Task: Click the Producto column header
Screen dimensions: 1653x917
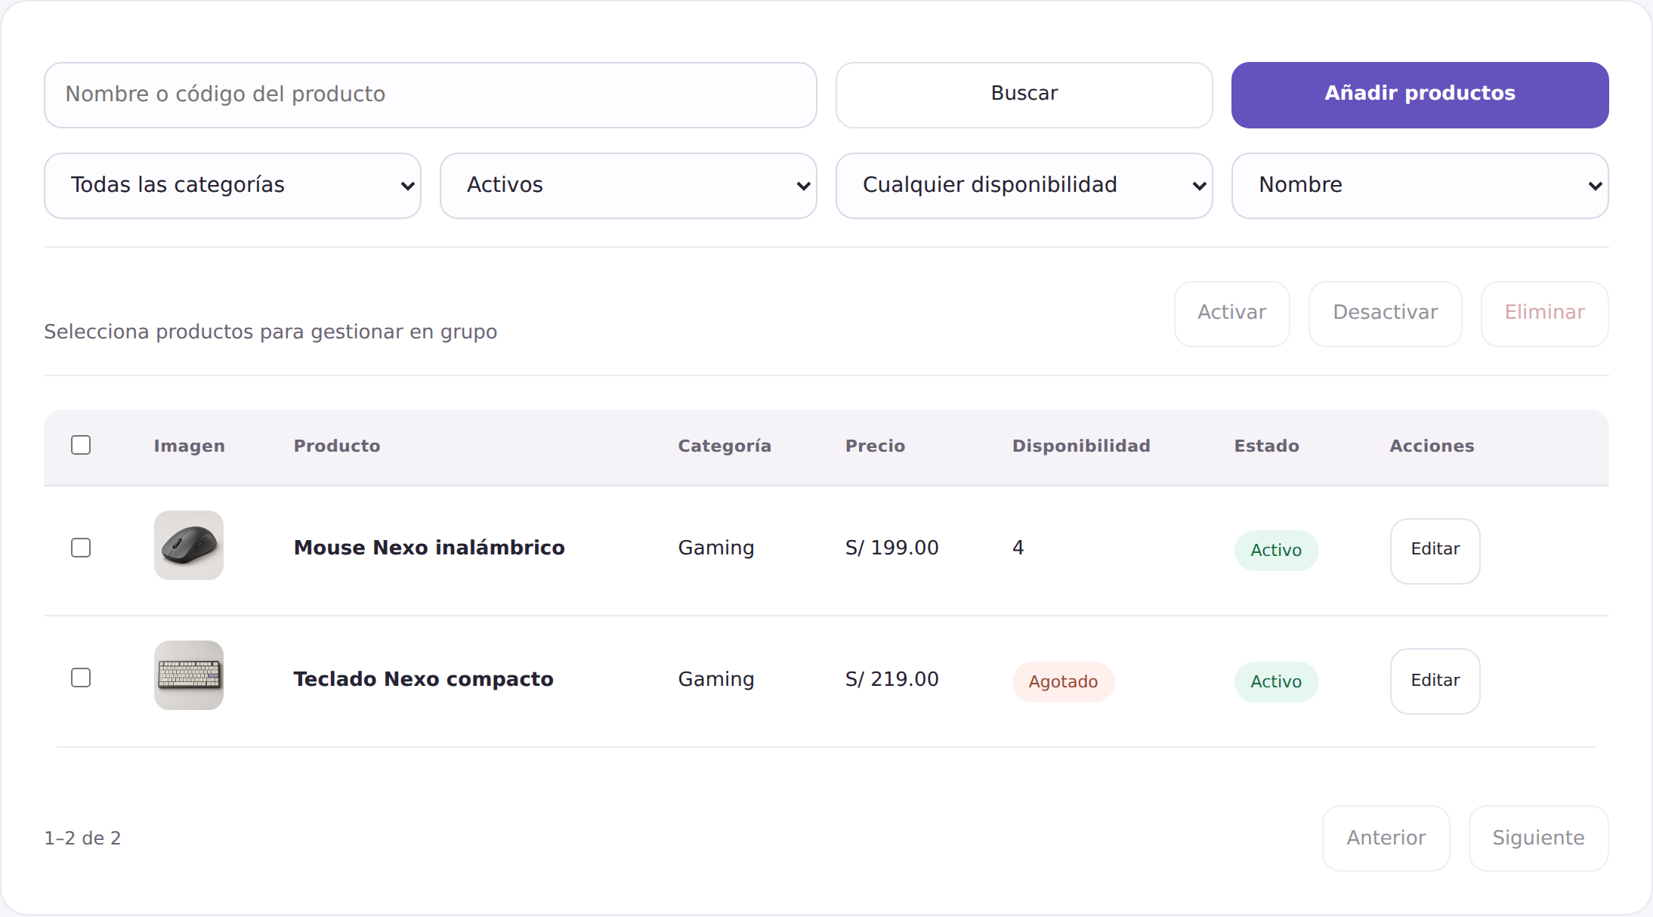Action: [x=337, y=446]
